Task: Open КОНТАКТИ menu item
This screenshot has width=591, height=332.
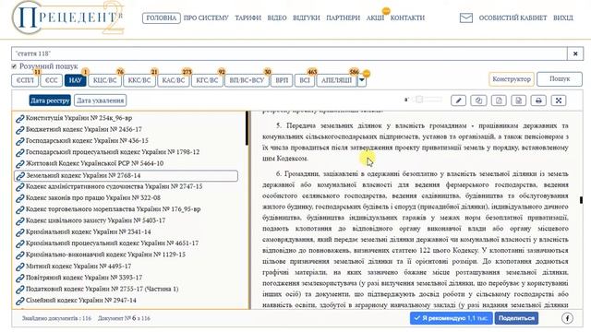Action: pos(407,18)
